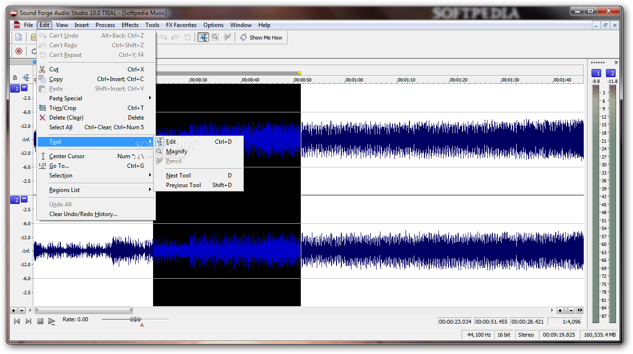Click the Edit tool icon in submenu
Screen dimensions: 633x354
click(159, 142)
